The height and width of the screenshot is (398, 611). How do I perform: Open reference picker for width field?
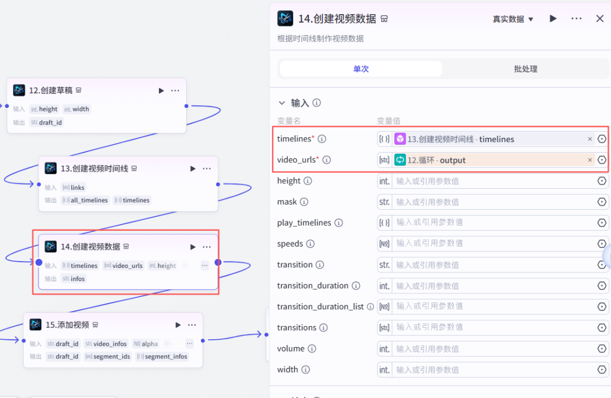(x=601, y=370)
